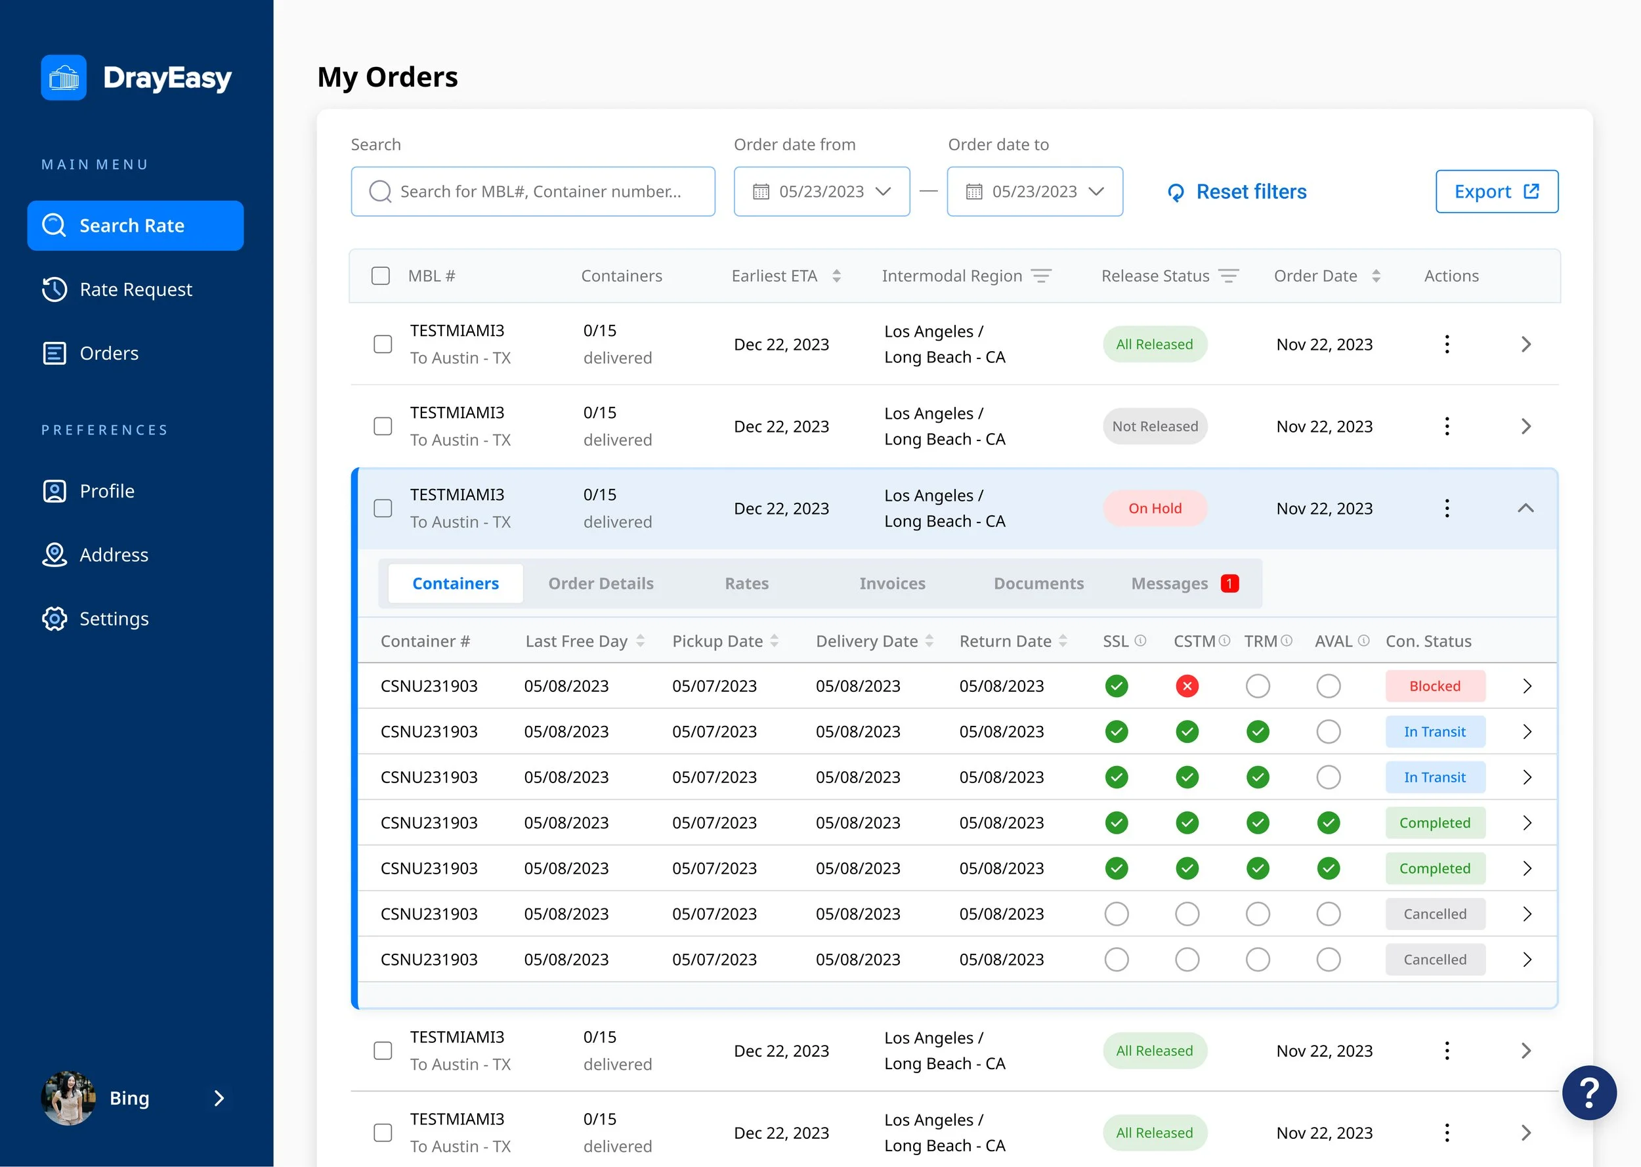
Task: Switch to the Order Details tab
Action: (x=601, y=583)
